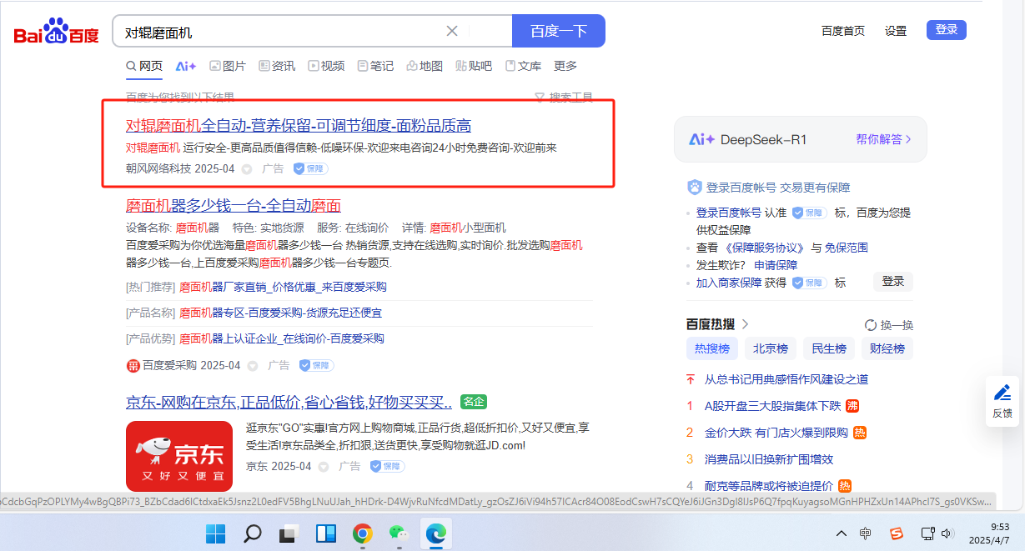Show hidden system tray icons chevron
The width and height of the screenshot is (1025, 551).
[x=842, y=533]
